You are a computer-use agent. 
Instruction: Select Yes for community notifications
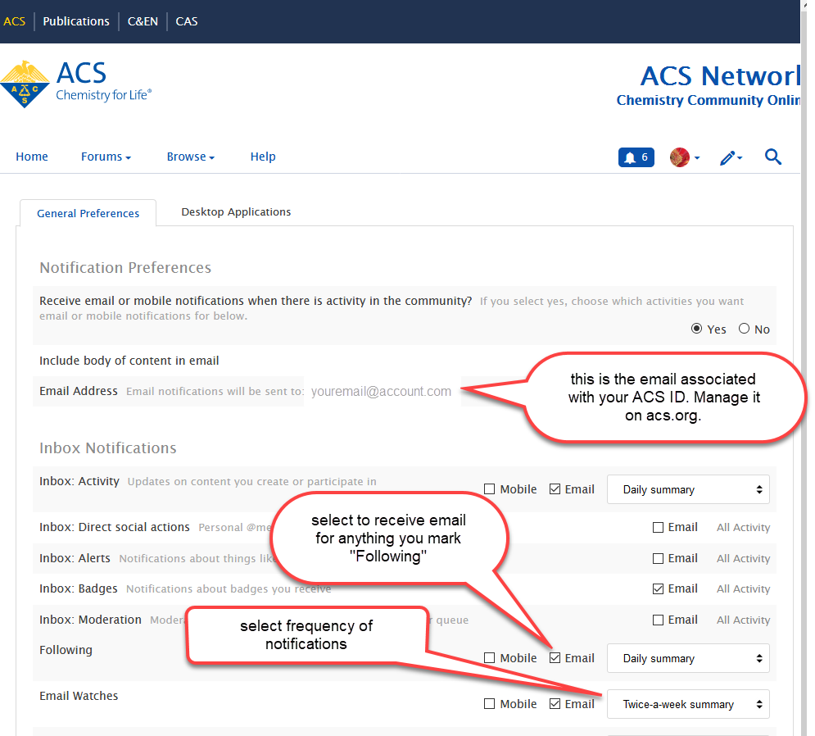[697, 329]
